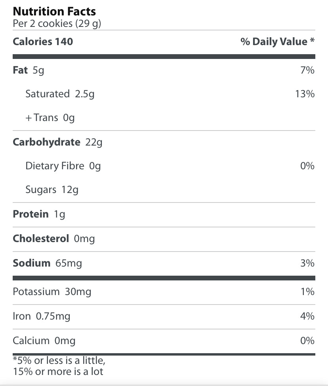328x388 pixels.
Task: Select the Sugars 12g entry
Action: [x=52, y=190]
